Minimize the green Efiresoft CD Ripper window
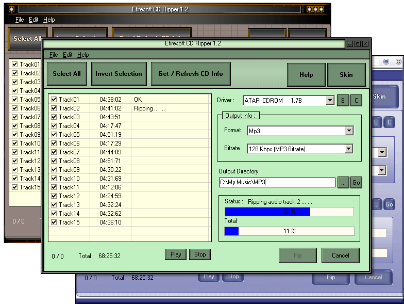This screenshot has width=404, height=304. tap(349, 44)
